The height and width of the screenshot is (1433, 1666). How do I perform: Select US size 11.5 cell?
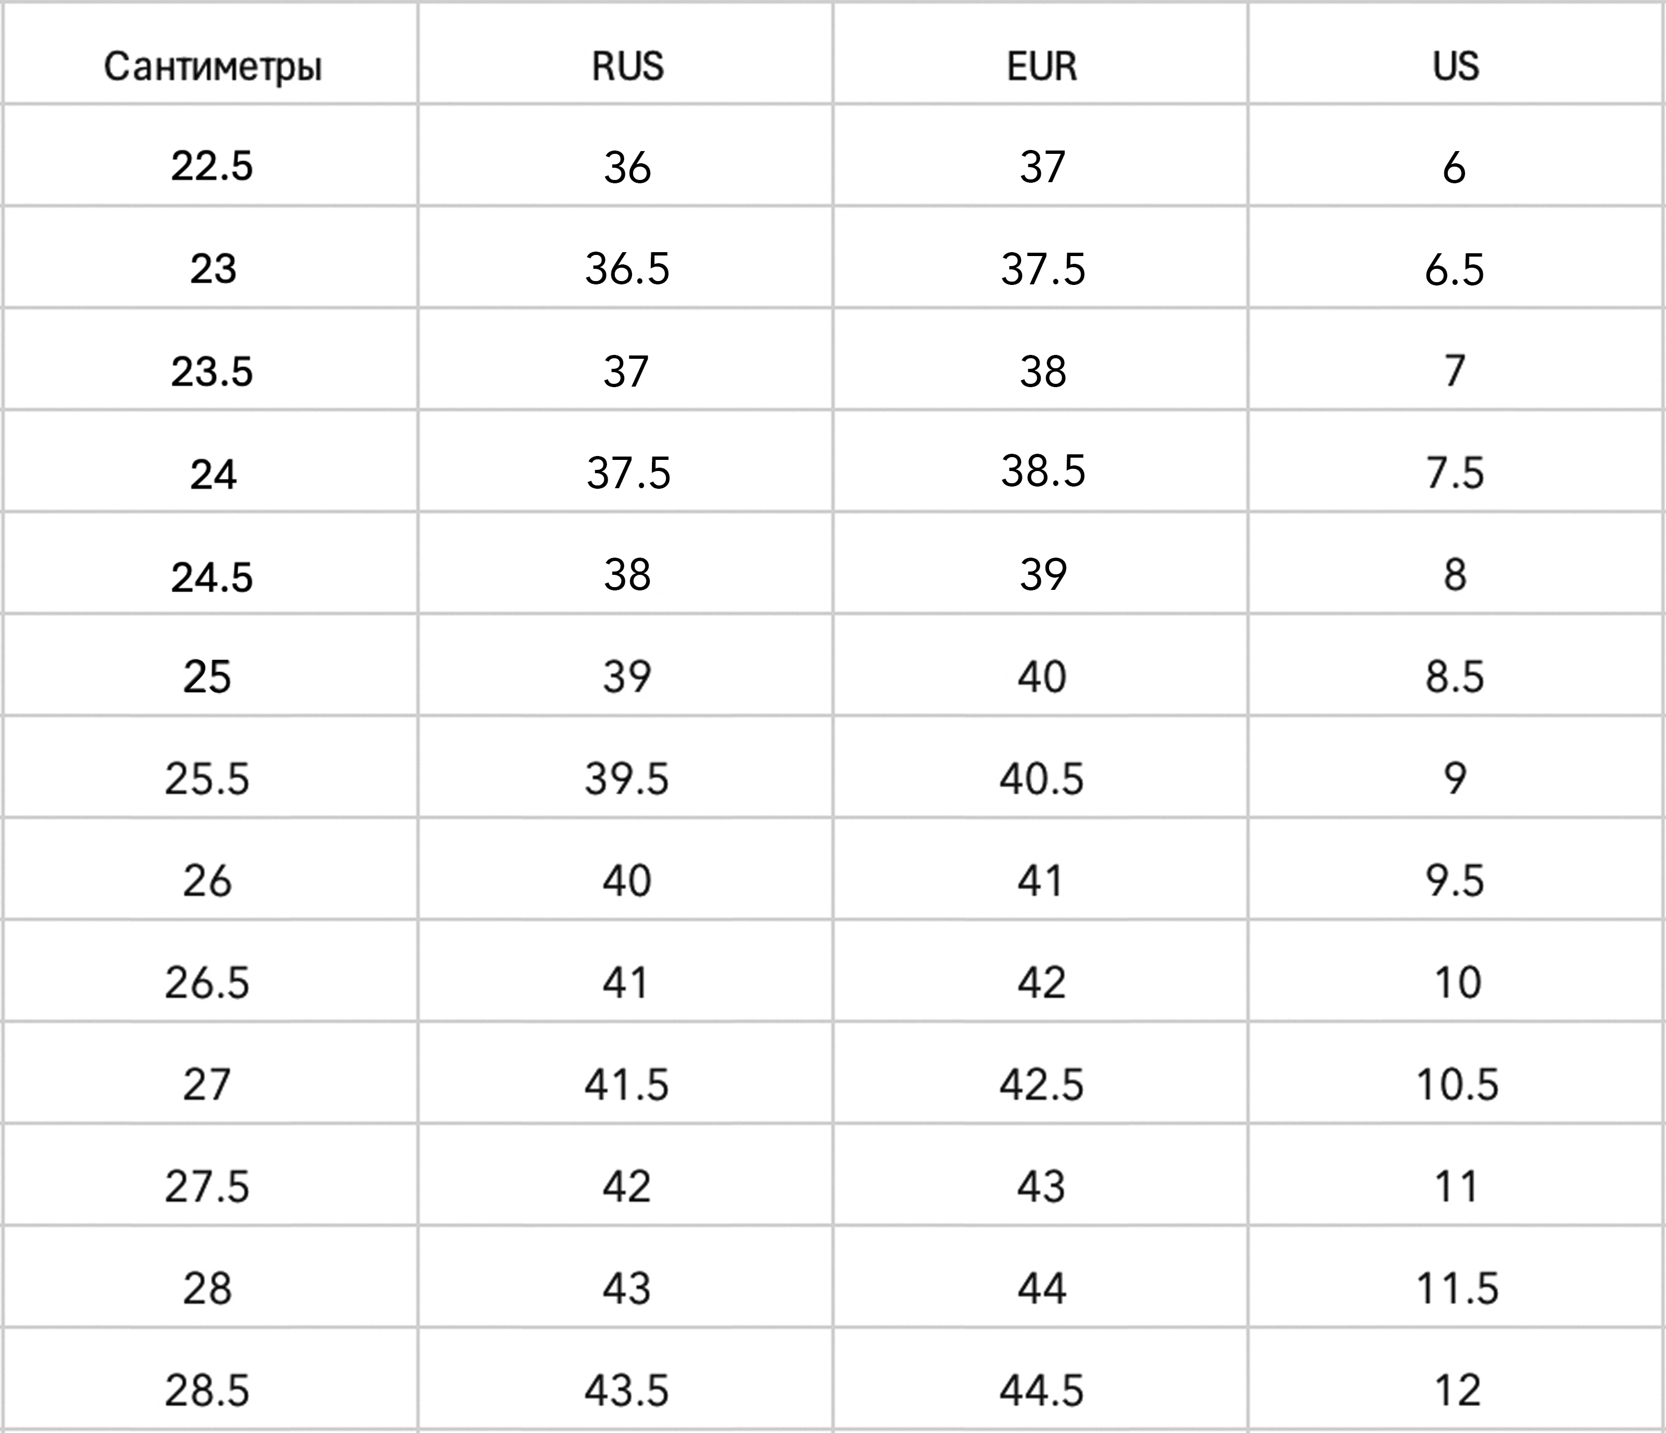[x=1457, y=1288]
